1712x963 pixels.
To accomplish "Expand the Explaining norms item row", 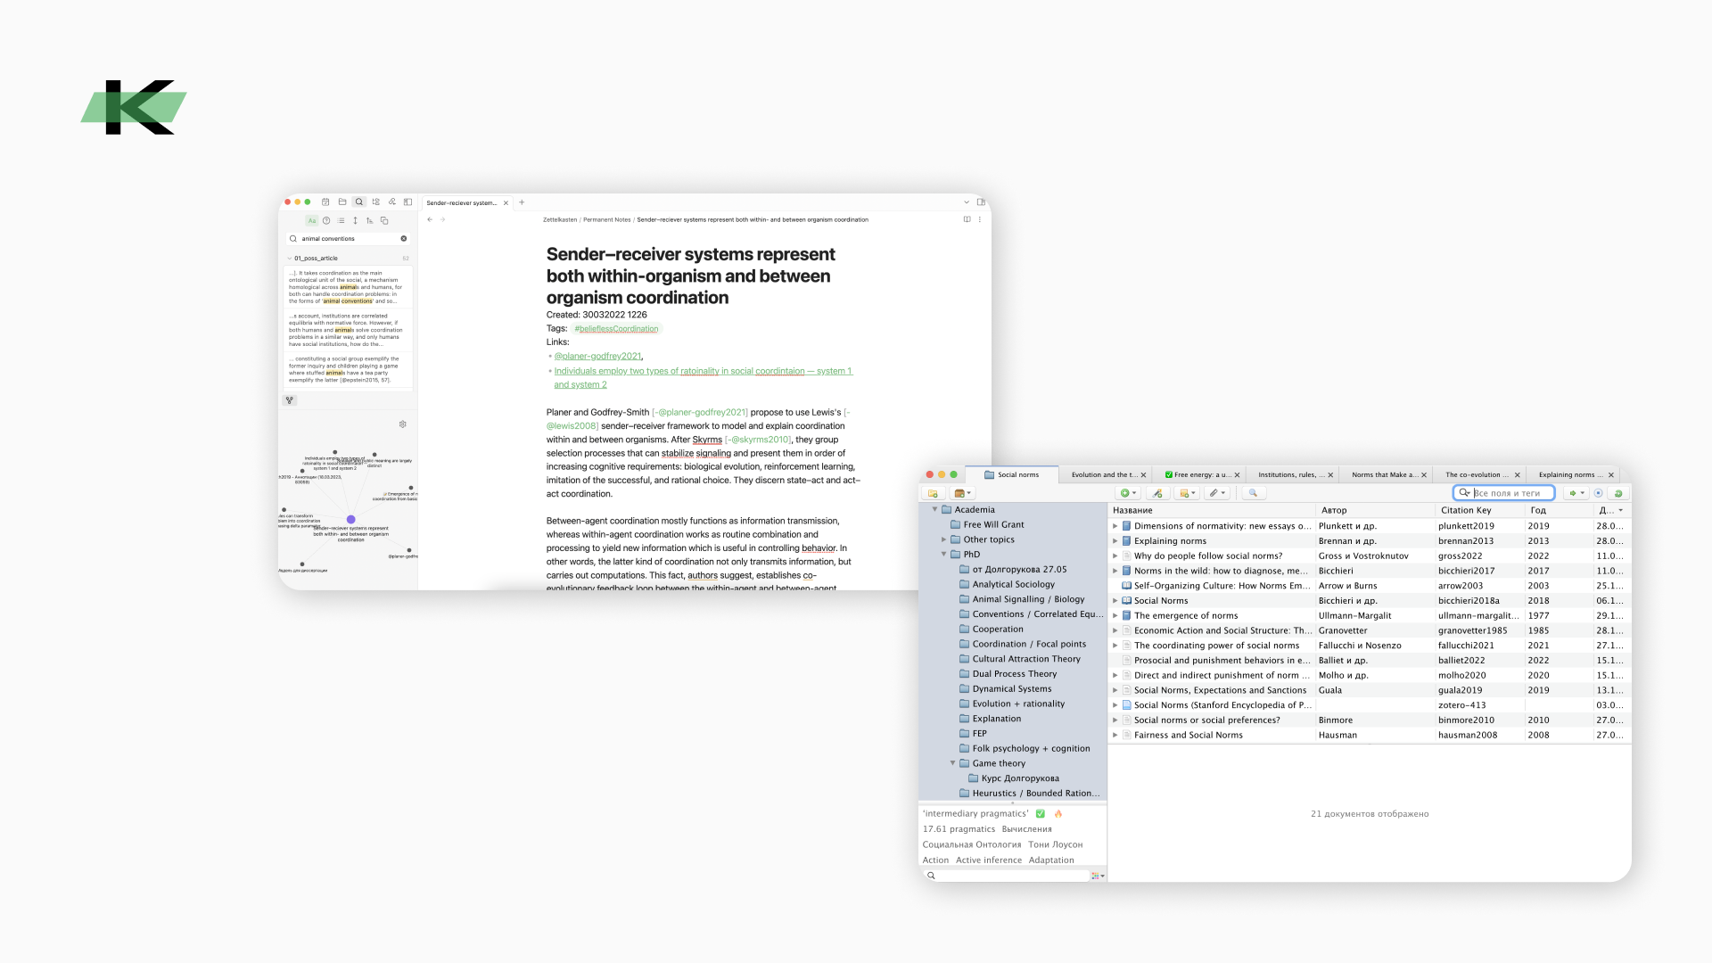I will point(1115,541).
